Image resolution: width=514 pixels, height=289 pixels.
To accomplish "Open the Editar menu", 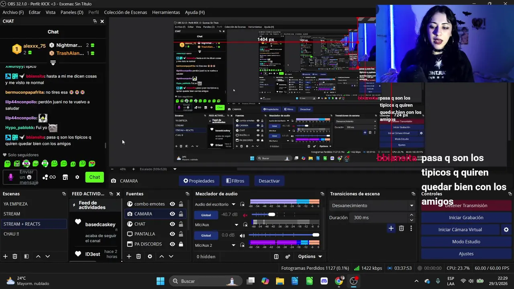I will [35, 12].
